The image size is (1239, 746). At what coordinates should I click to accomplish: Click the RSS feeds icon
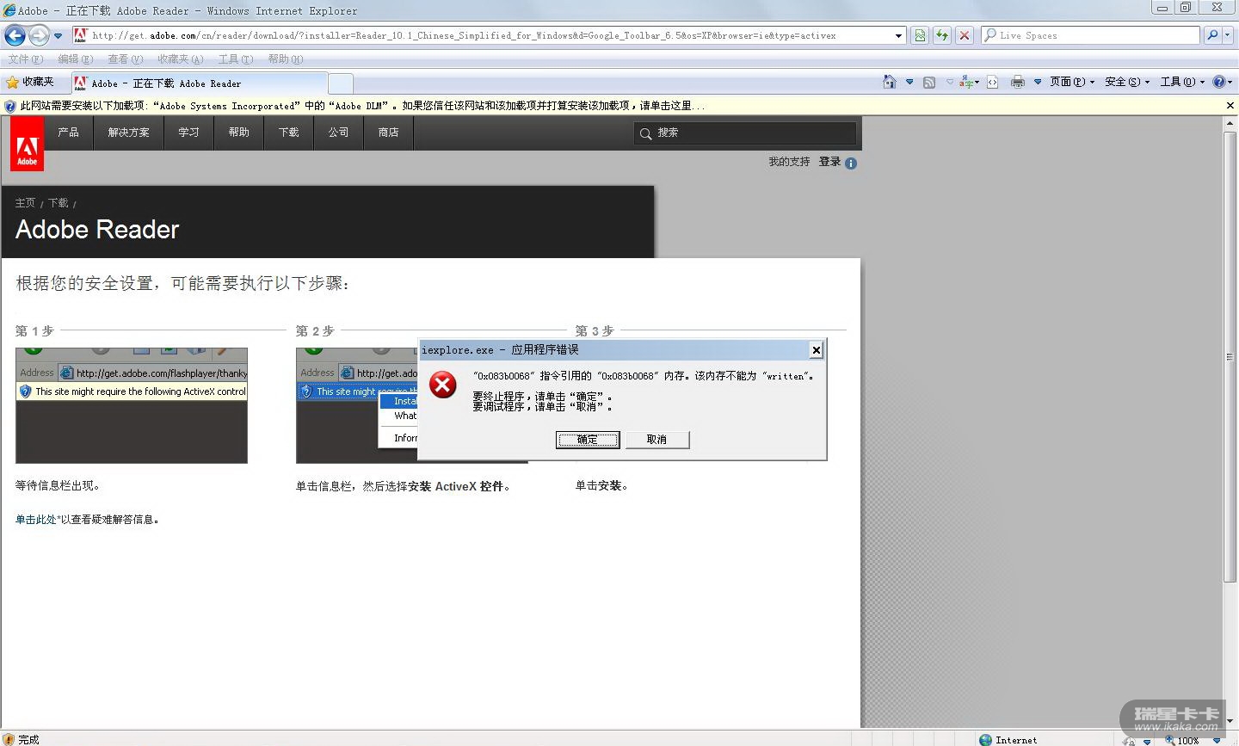(929, 83)
